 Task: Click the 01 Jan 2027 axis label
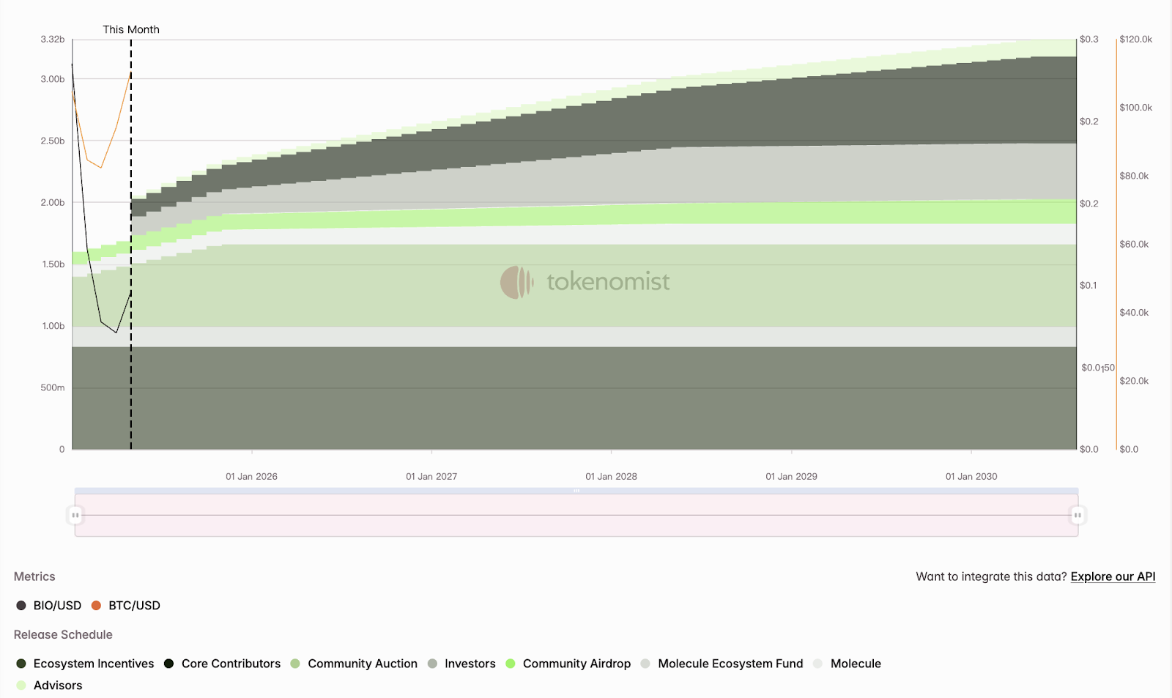[431, 477]
